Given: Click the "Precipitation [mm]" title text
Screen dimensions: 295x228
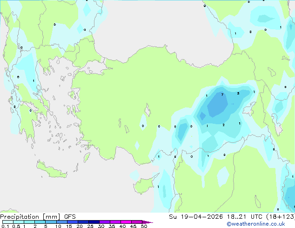Looking at the screenshot, I should point(30,217).
